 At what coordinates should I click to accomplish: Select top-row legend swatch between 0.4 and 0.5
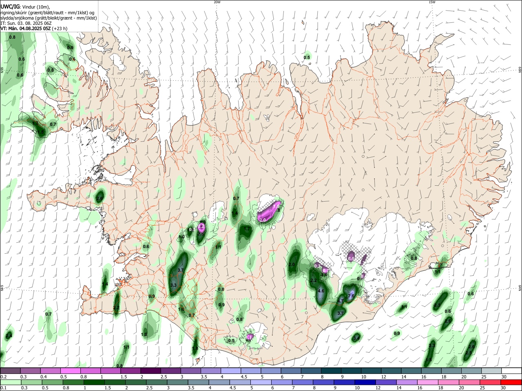pyautogui.click(x=50, y=371)
